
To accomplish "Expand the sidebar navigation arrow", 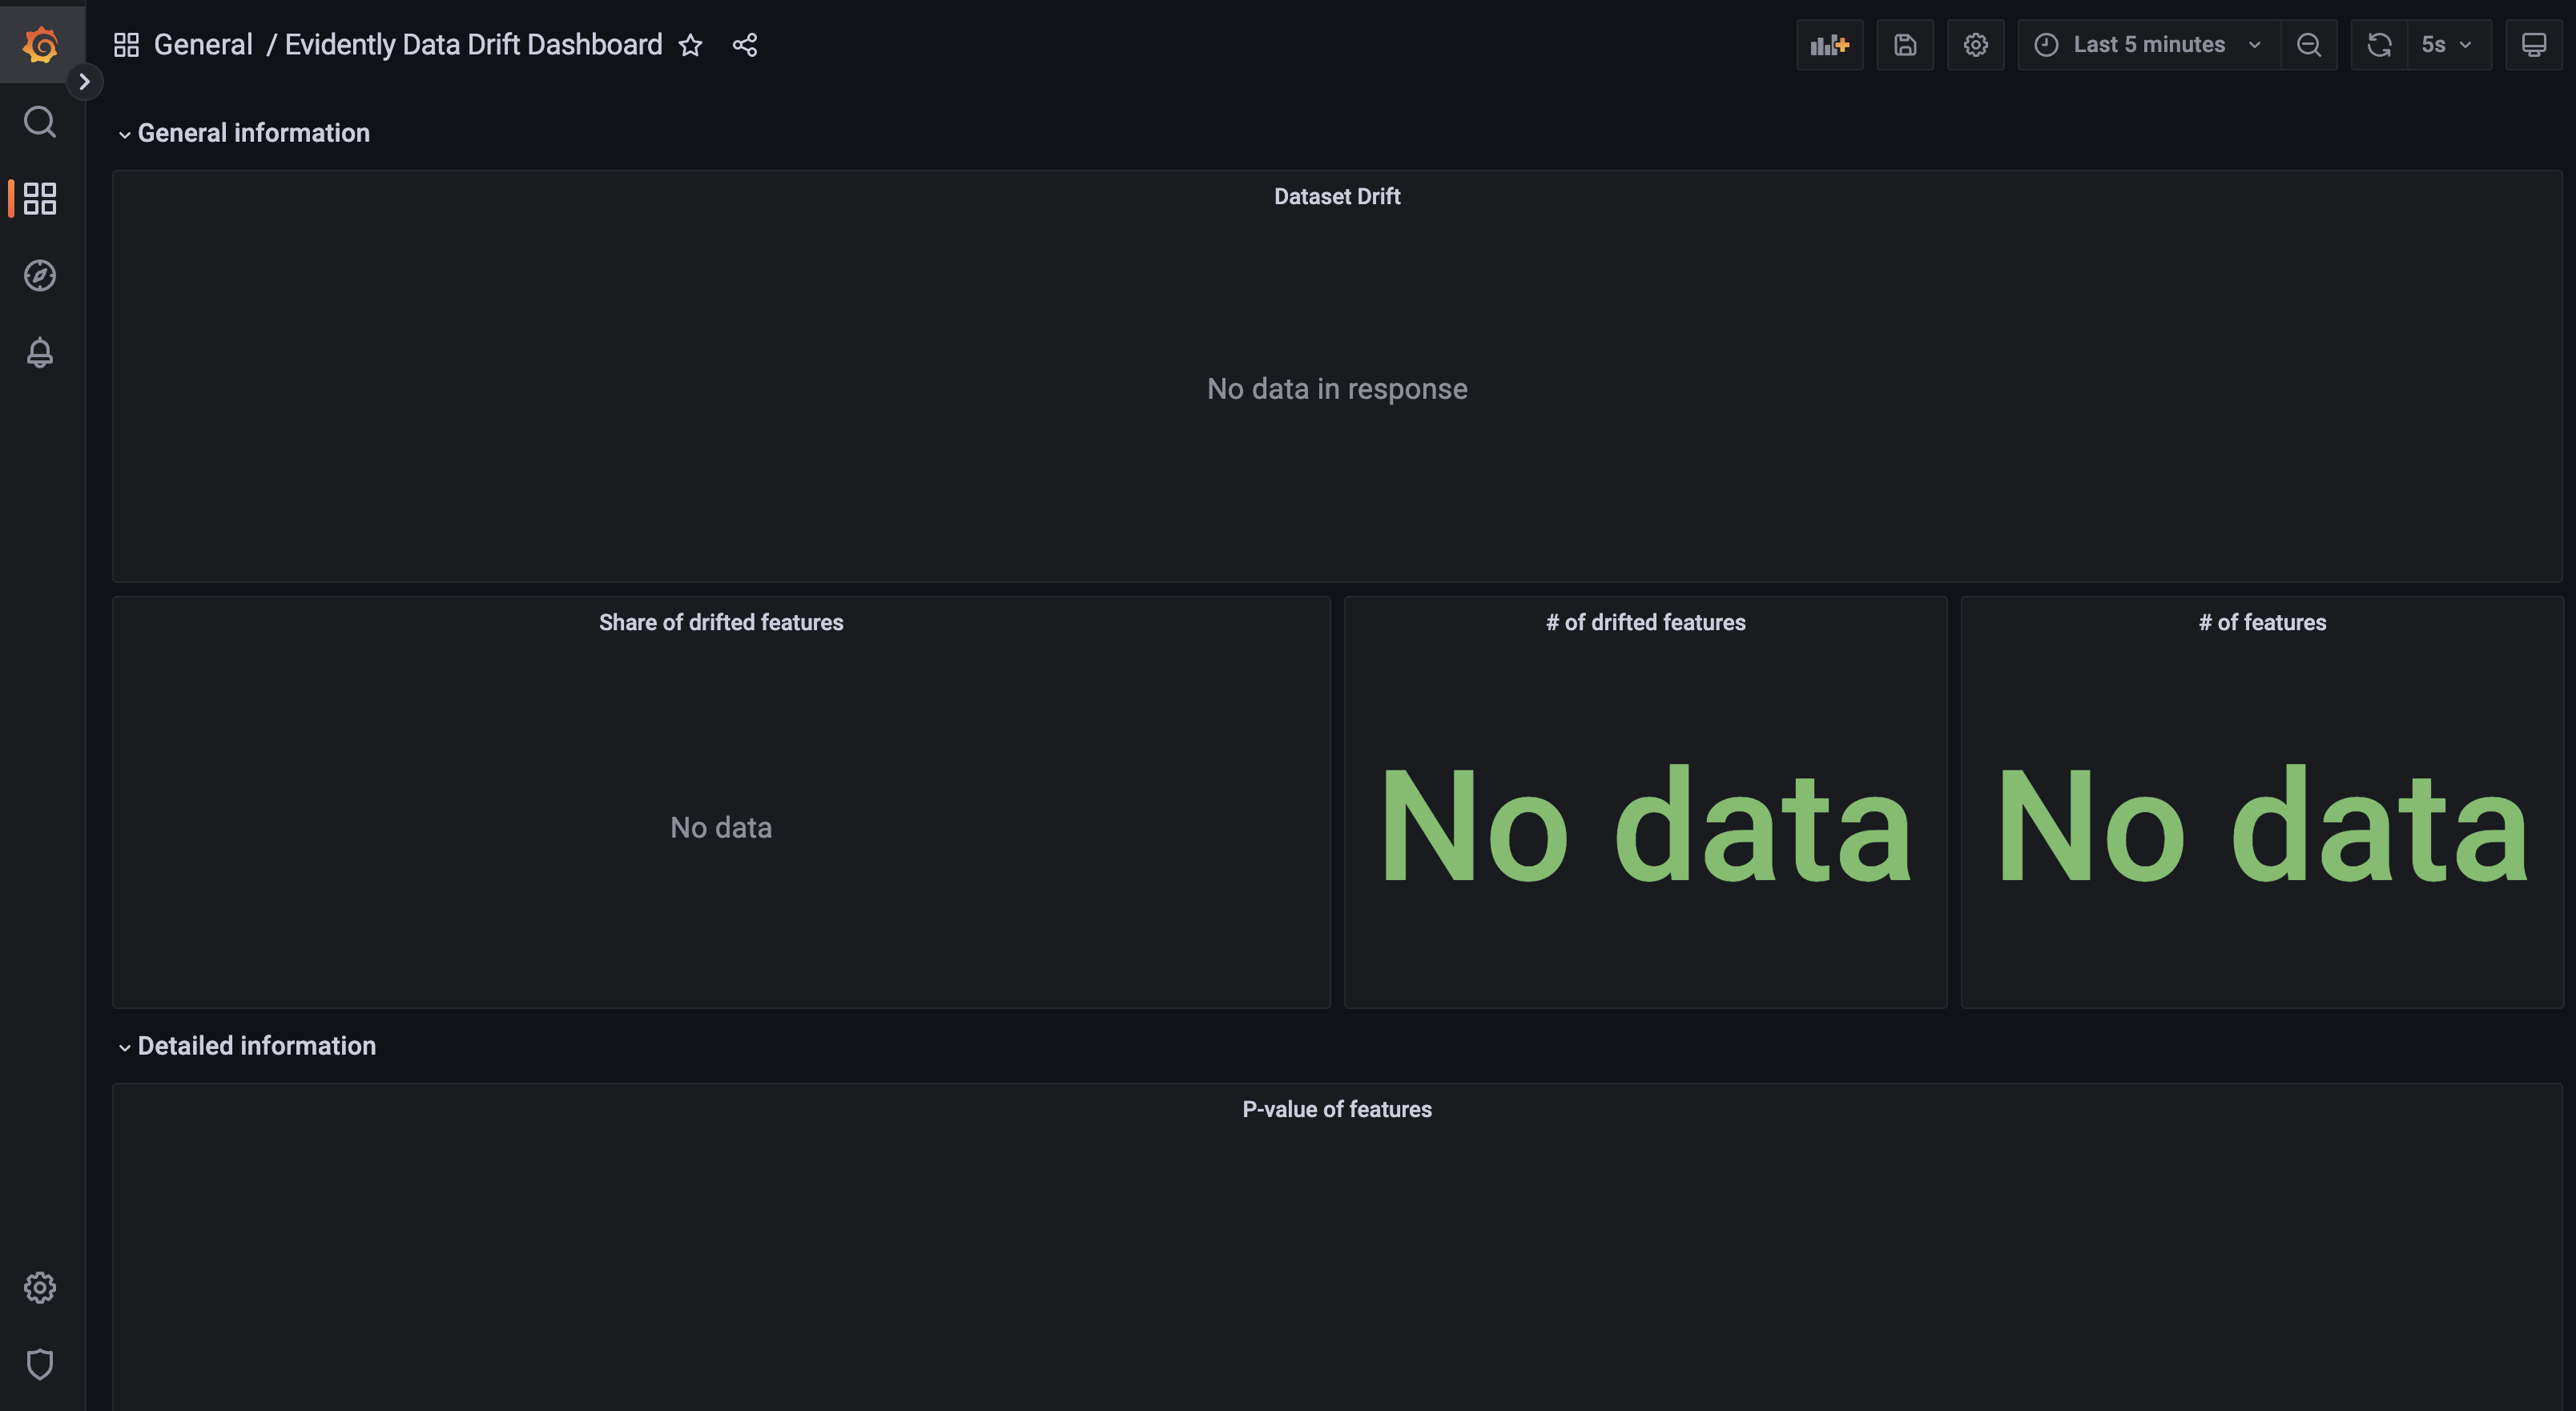I will coord(85,82).
